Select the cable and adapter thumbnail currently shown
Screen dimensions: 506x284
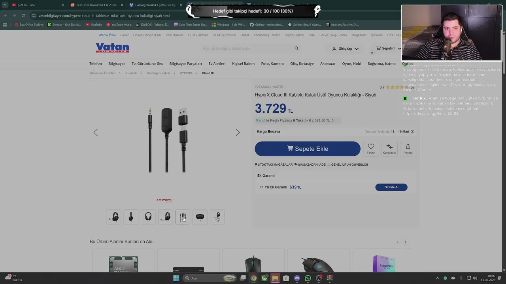click(183, 217)
